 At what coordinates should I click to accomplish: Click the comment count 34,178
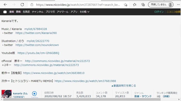pyautogui.click(x=101, y=96)
